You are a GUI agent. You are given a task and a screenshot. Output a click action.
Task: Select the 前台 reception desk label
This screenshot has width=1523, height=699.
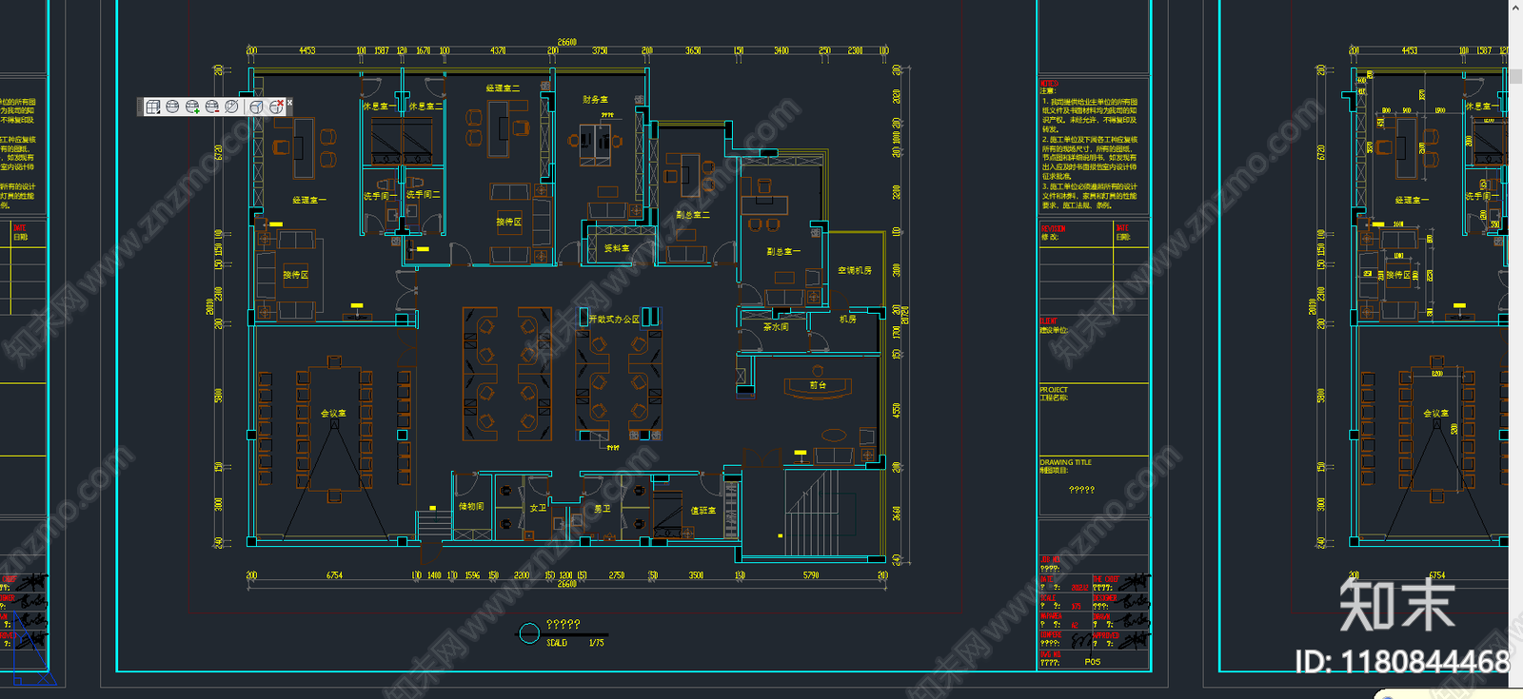point(818,385)
